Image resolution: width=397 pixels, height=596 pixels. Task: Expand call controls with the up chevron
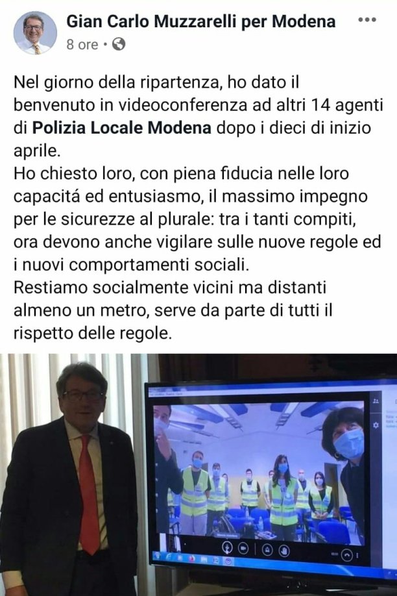[347, 555]
